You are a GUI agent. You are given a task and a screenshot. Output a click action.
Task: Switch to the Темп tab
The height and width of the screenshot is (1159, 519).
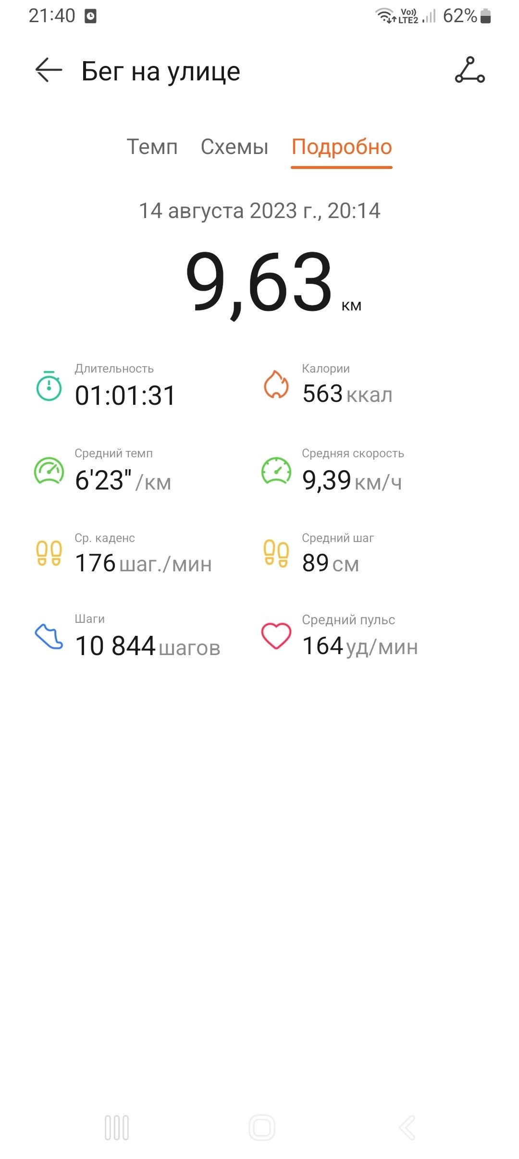152,147
